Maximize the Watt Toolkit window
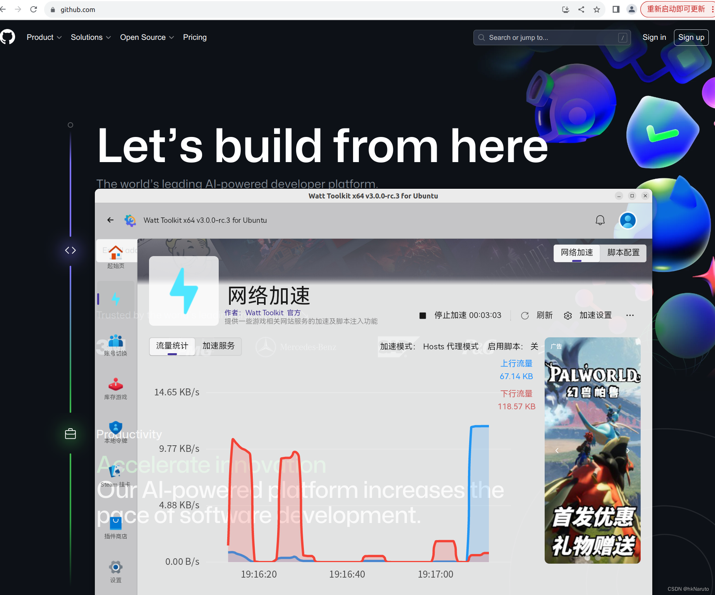 pos(632,196)
